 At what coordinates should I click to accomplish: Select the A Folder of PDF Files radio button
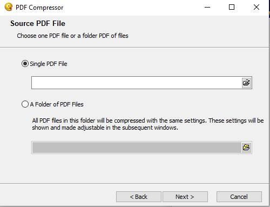[25, 104]
